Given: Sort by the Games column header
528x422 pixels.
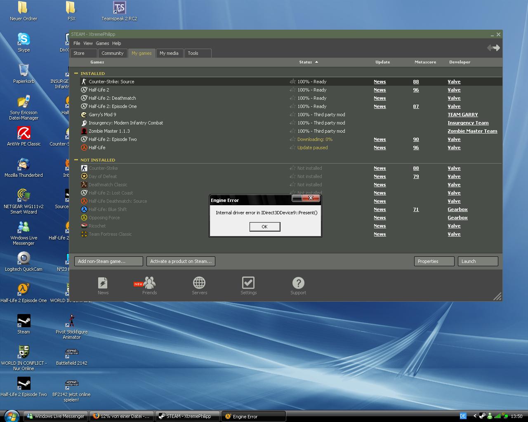Looking at the screenshot, I should pyautogui.click(x=97, y=62).
